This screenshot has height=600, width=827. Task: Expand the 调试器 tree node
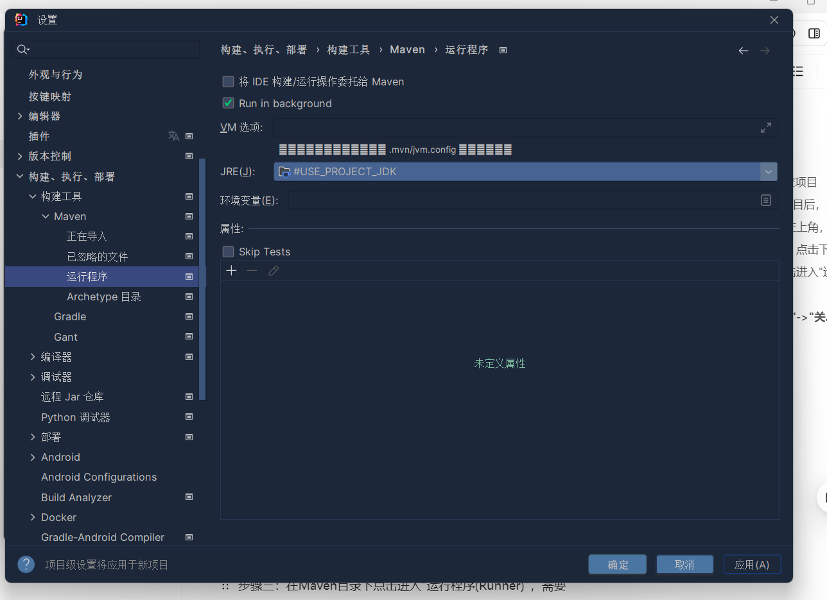pos(33,377)
